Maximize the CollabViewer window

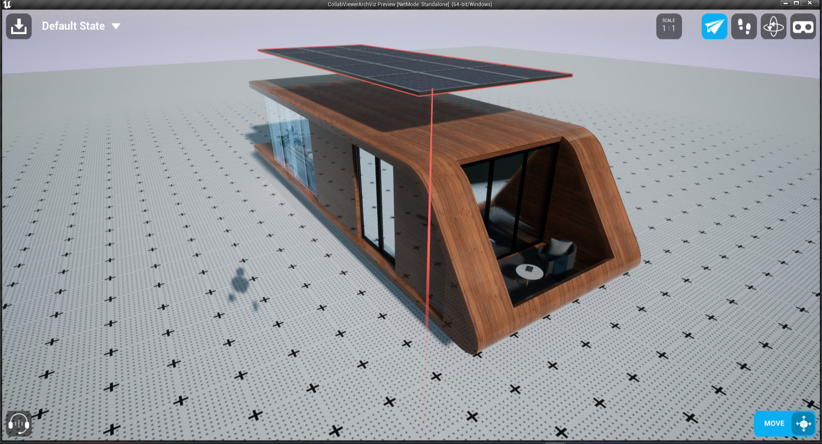(796, 3)
